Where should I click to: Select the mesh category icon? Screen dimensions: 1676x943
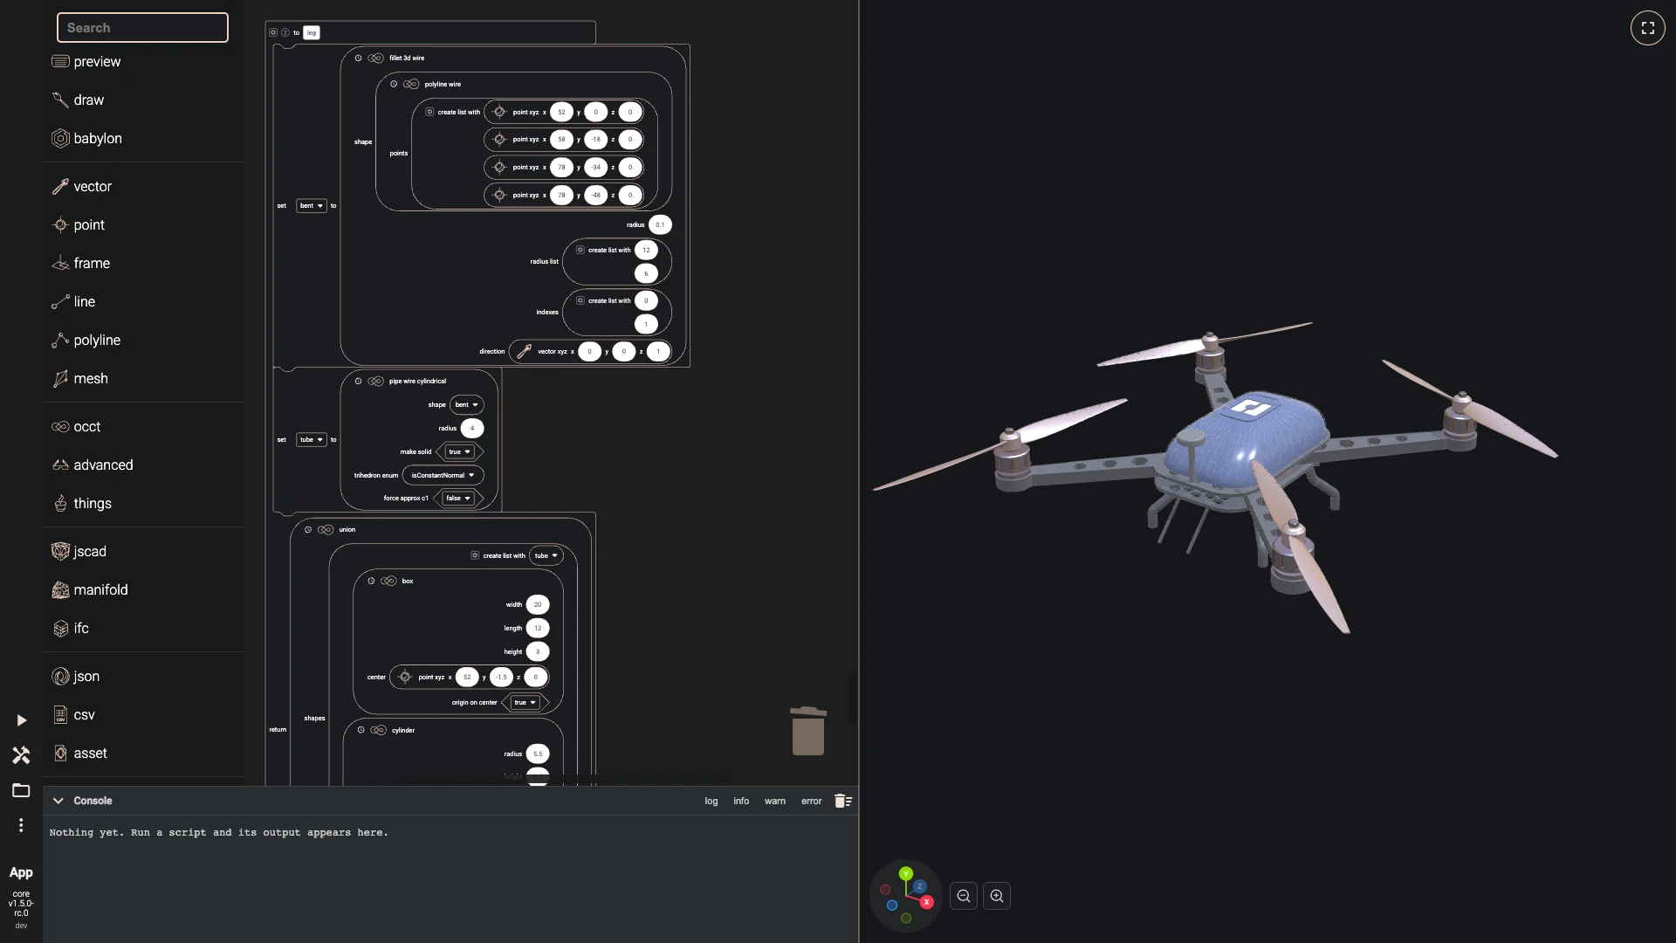point(60,378)
